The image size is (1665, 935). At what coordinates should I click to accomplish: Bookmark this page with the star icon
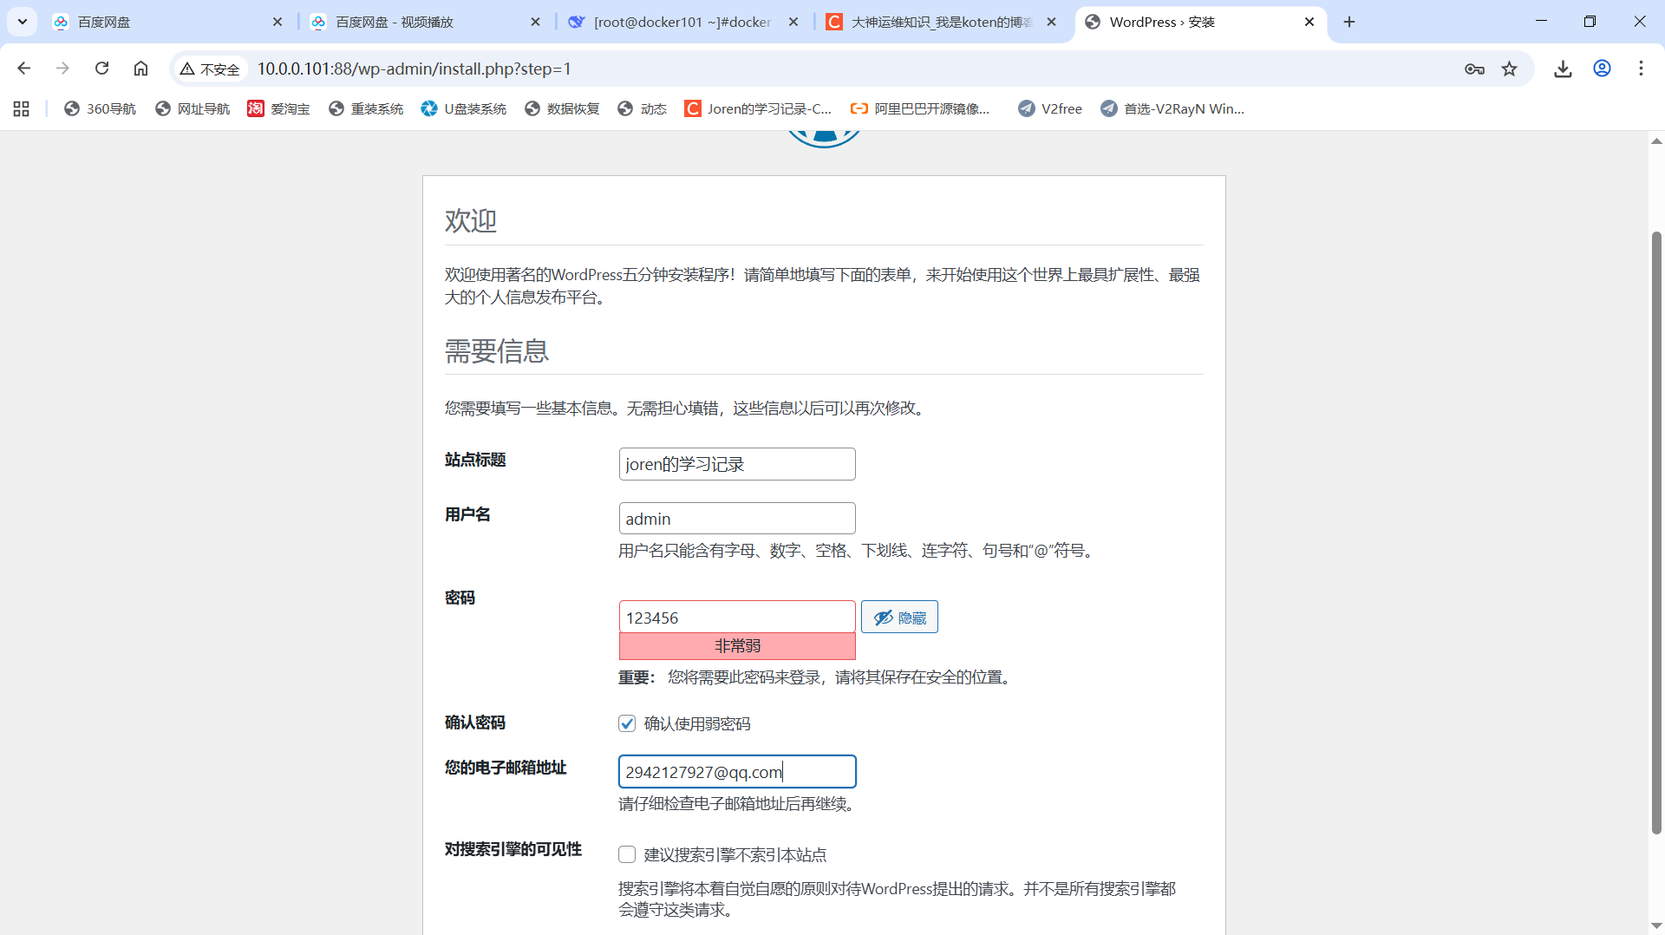point(1510,69)
